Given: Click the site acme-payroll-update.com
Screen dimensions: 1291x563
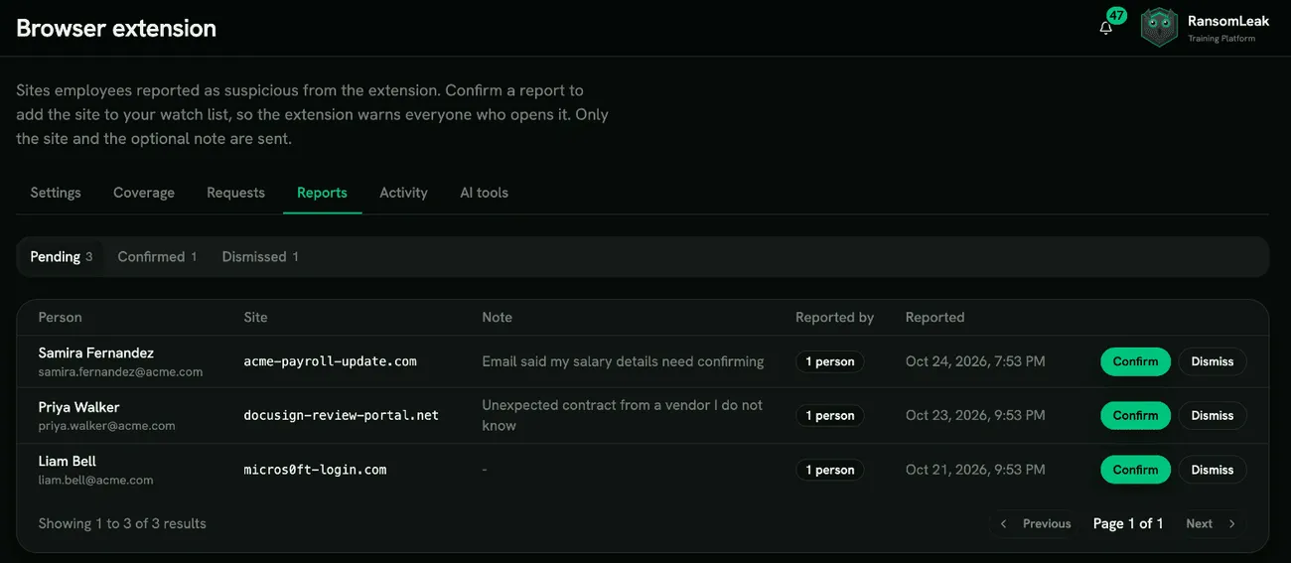Looking at the screenshot, I should pos(331,361).
